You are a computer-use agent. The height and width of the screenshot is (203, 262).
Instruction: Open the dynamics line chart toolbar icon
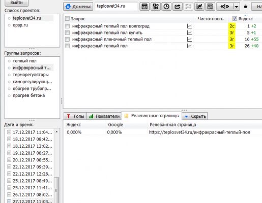click(x=199, y=7)
